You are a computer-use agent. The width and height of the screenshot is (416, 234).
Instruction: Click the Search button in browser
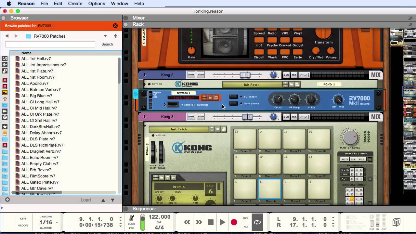coord(107,44)
